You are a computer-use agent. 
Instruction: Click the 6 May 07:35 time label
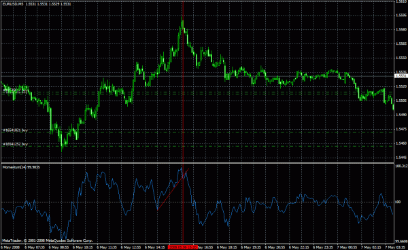click(x=35, y=247)
